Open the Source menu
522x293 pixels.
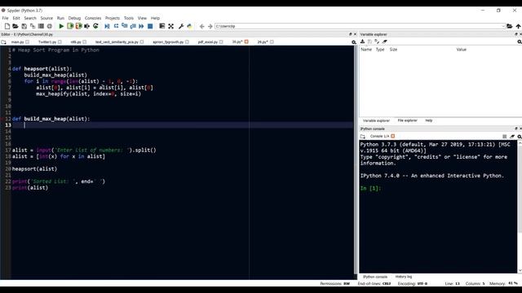pyautogui.click(x=46, y=18)
